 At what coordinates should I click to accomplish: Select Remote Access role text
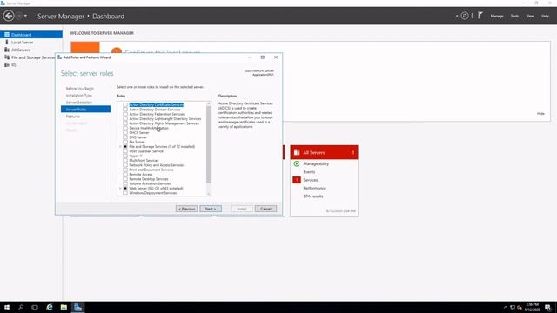(141, 174)
